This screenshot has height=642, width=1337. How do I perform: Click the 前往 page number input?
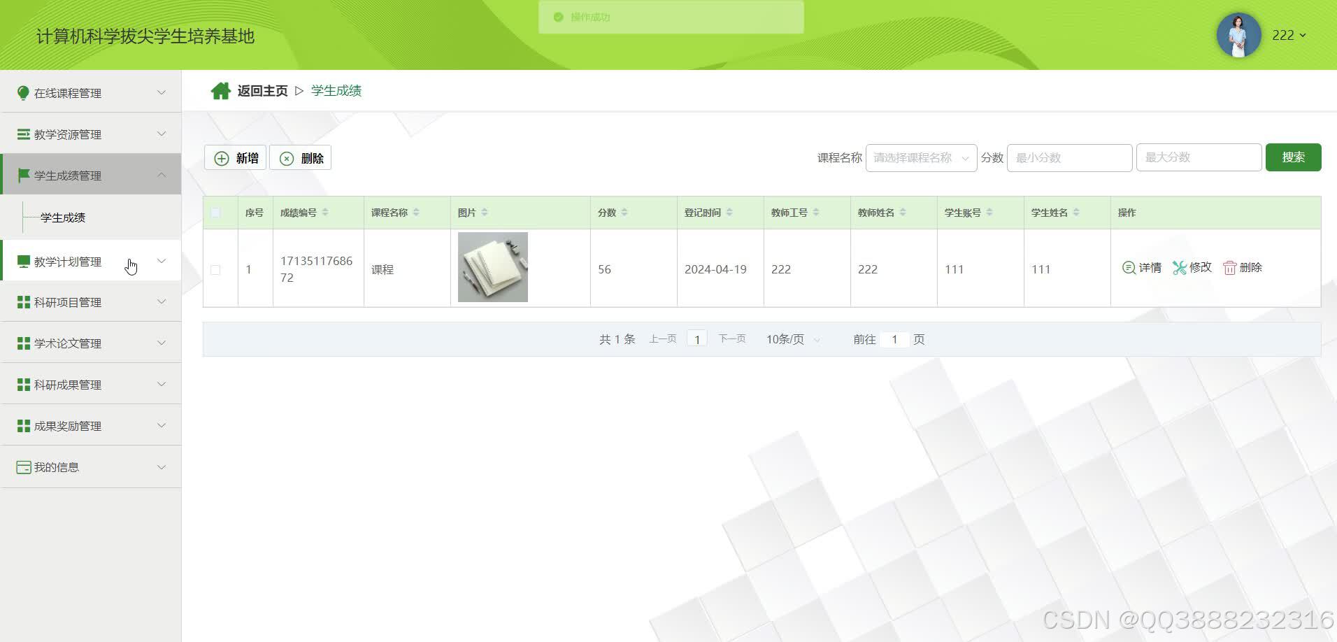coord(894,339)
